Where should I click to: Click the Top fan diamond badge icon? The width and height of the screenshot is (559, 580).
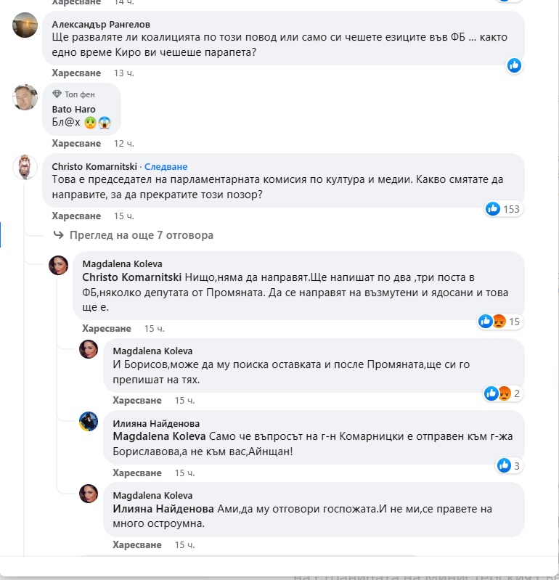coord(57,94)
